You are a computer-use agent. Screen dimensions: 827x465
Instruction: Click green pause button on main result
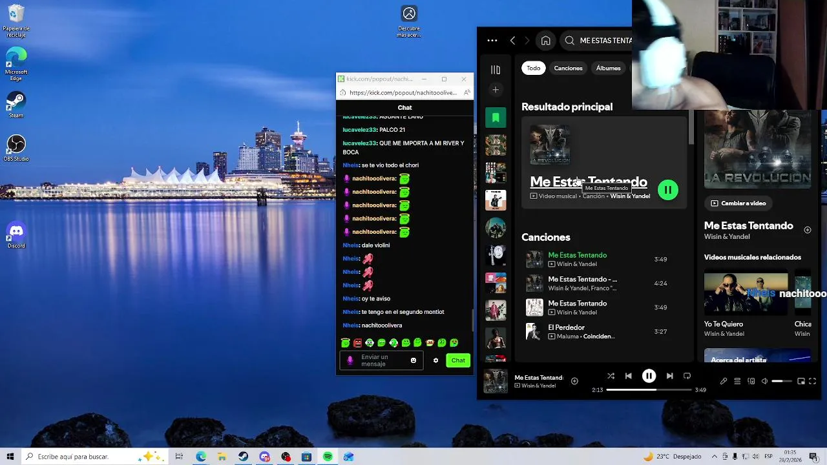coord(667,190)
